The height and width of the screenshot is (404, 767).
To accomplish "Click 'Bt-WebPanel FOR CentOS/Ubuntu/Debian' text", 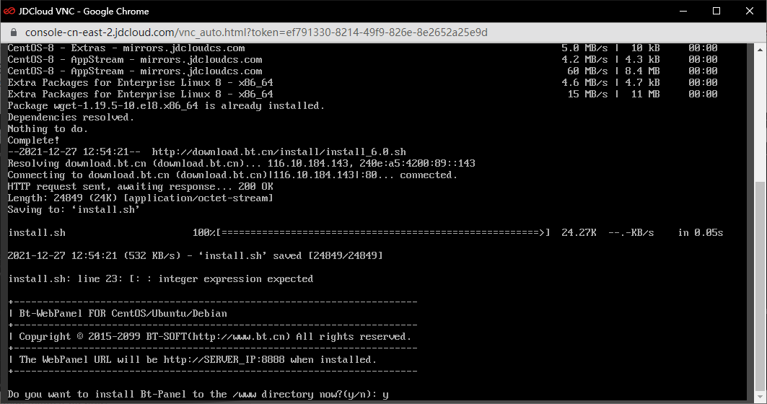I will [123, 314].
